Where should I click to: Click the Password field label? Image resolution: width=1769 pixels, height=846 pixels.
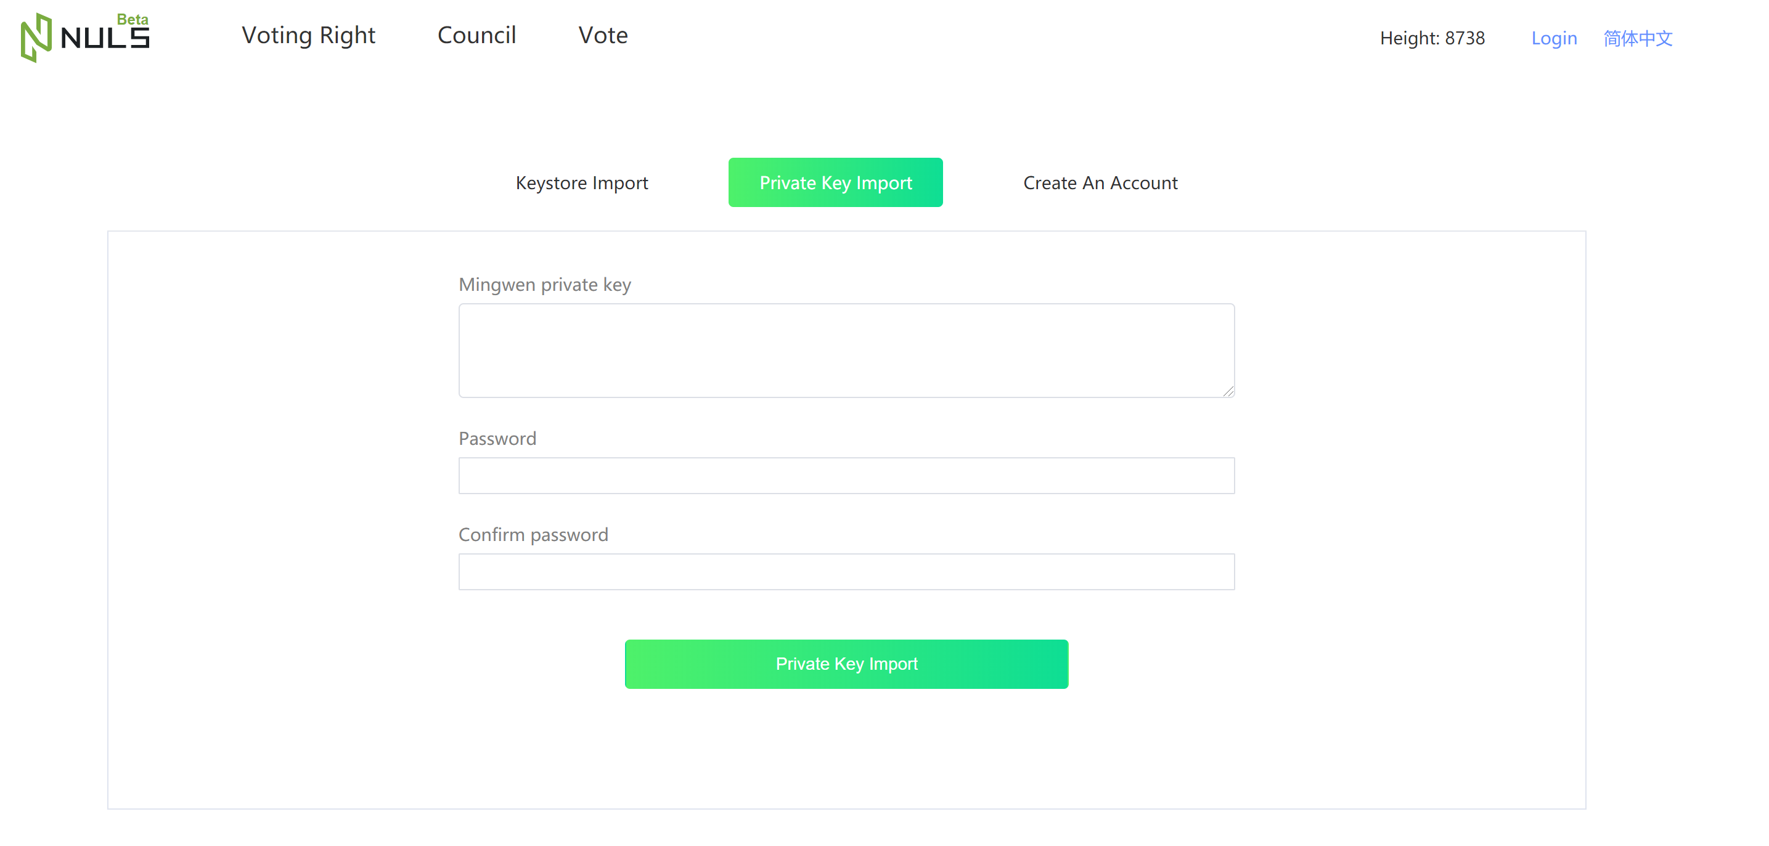[x=497, y=439]
